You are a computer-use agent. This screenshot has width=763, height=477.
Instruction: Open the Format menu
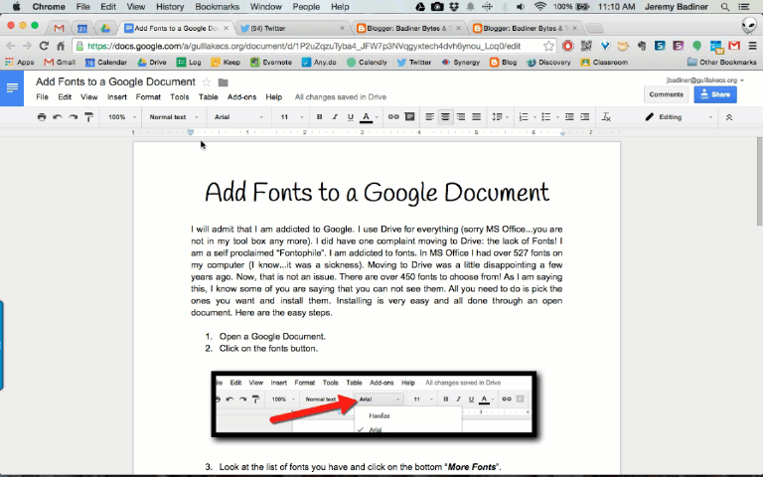pos(148,96)
